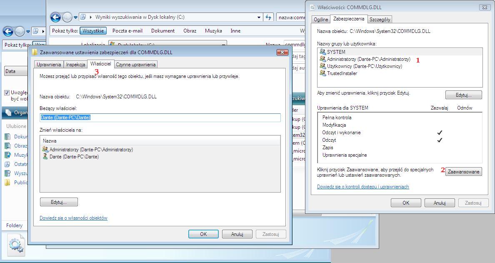Viewport: 495px width, 263px height.
Task: Choose Administratorzy as the new owner
Action: [x=91, y=150]
